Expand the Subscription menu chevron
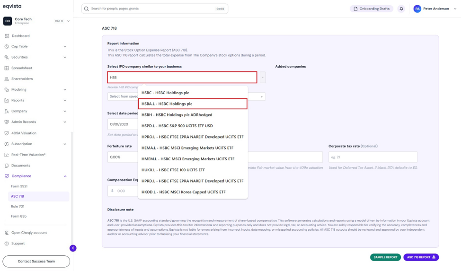Image resolution: width=461 pixels, height=271 pixels. [65, 144]
